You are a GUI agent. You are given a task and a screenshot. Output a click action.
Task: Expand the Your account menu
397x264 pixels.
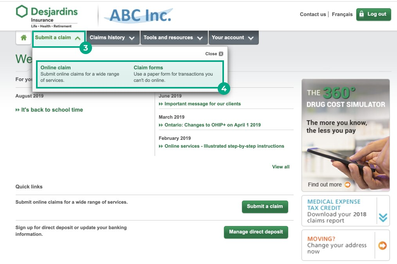(251, 37)
